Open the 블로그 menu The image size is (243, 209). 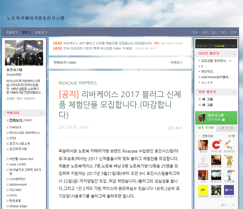click(26, 32)
